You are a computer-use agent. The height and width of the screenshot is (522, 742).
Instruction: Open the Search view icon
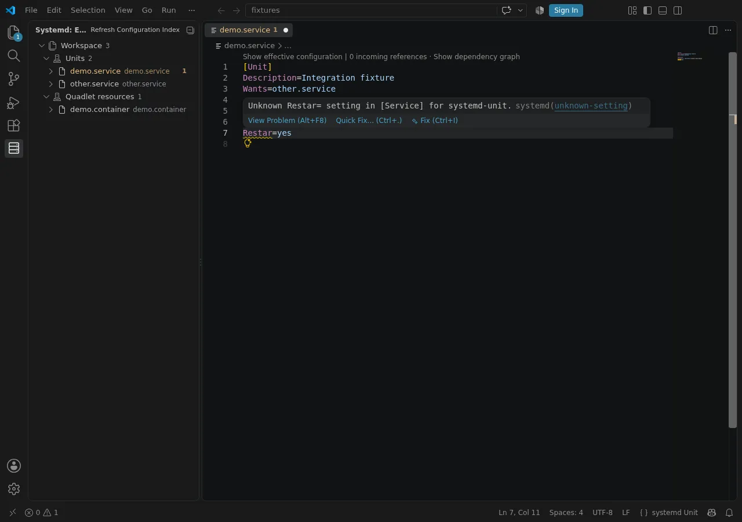click(x=14, y=56)
